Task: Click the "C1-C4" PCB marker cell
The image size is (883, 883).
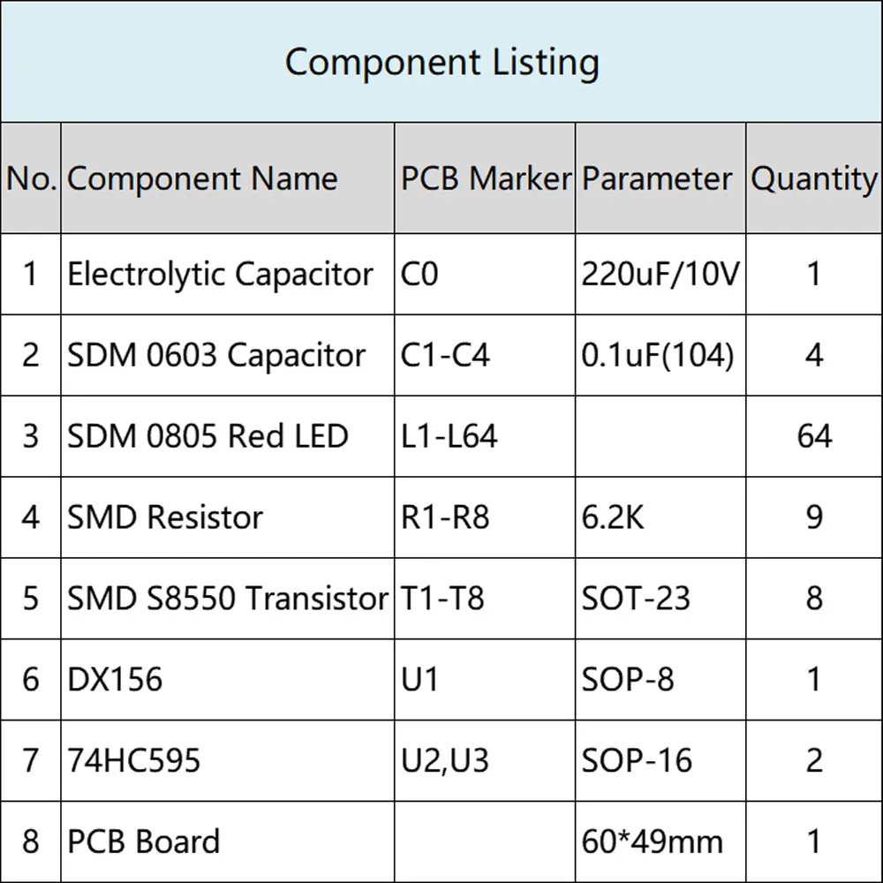Action: click(445, 356)
